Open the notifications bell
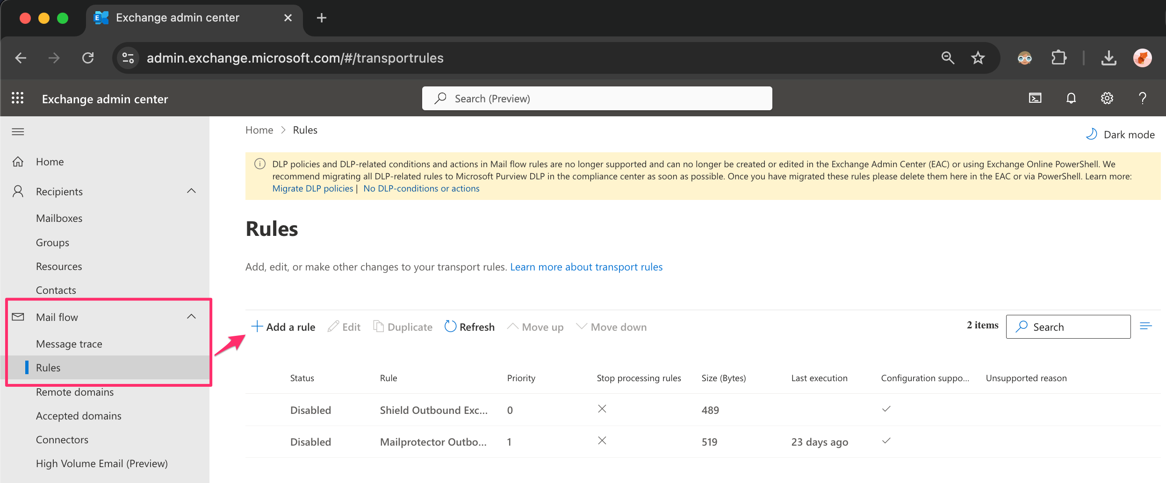Screen dimensions: 1166x483 1071,98
